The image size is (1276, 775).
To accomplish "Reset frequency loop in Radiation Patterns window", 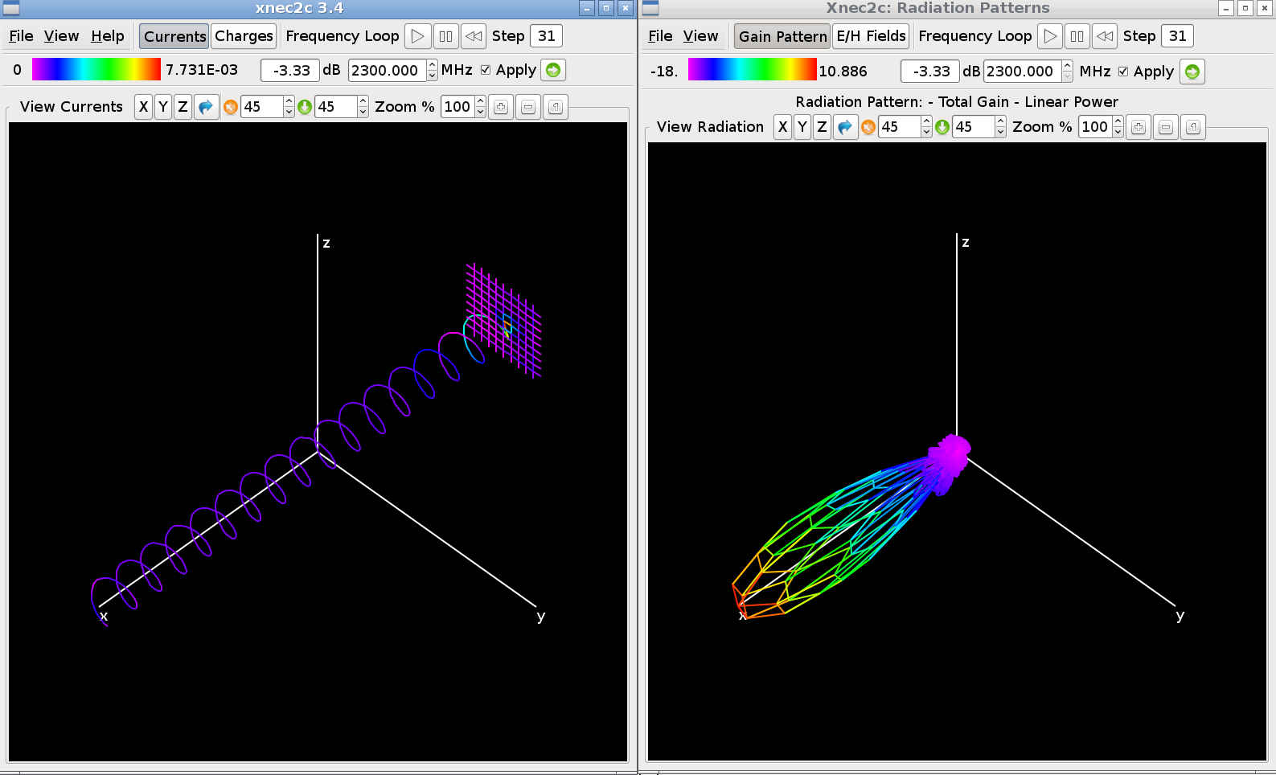I will click(1105, 36).
